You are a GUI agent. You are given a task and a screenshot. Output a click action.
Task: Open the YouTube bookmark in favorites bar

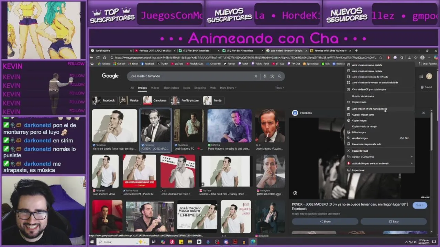[177, 64]
